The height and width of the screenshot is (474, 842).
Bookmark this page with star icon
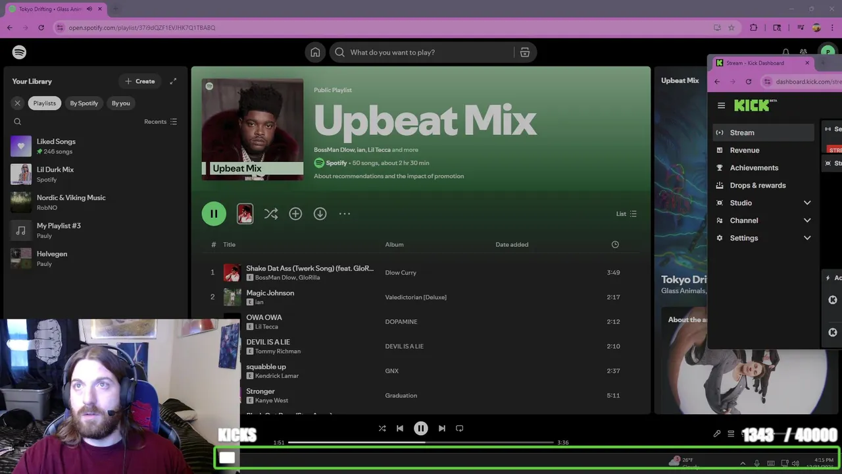(731, 28)
